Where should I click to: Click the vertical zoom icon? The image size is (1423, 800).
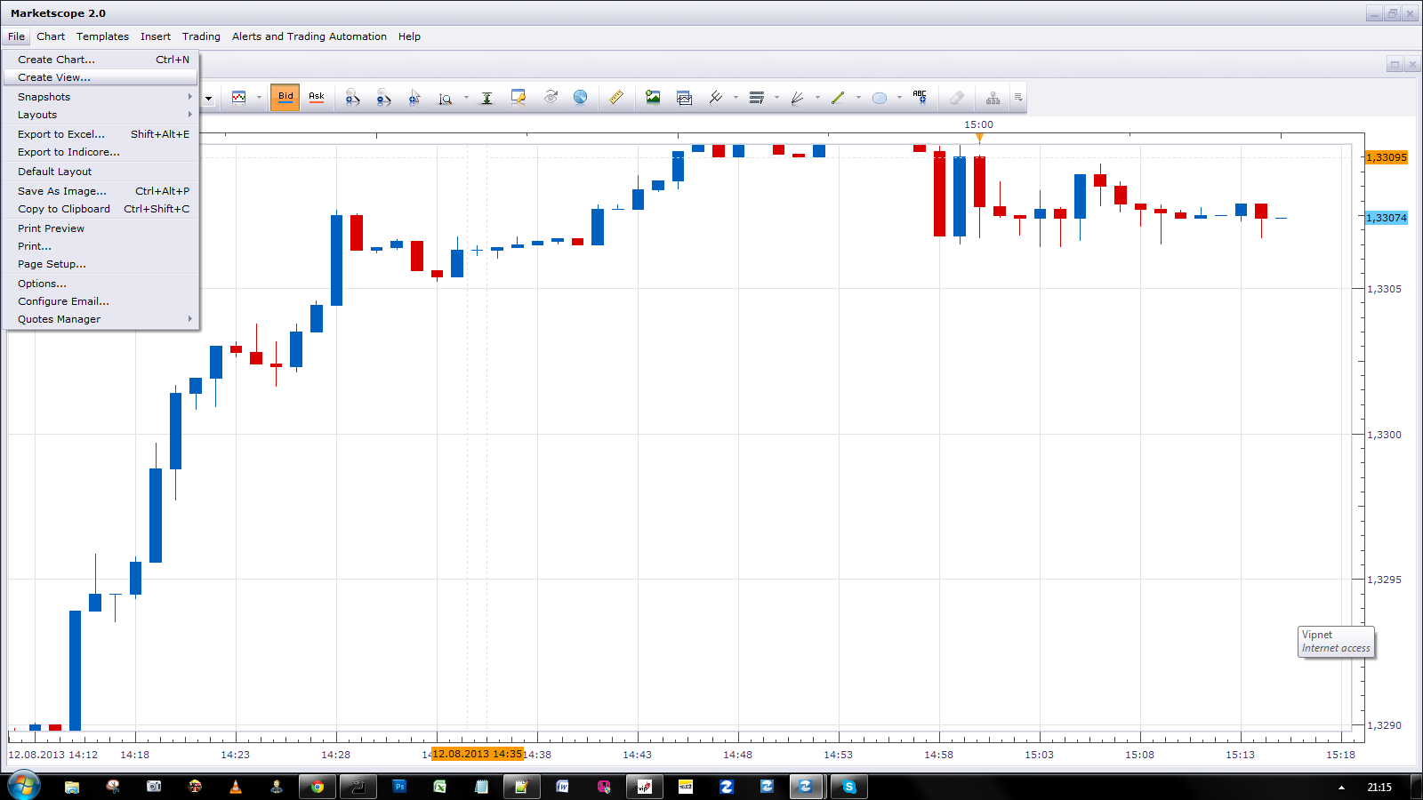click(x=446, y=98)
